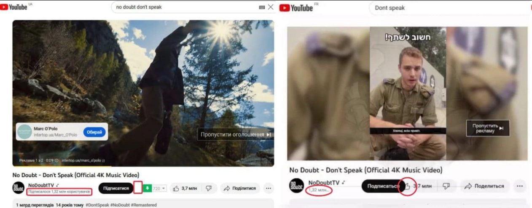
Task: Open the on-screen keyboard icon in the search box
Action: pos(262,7)
